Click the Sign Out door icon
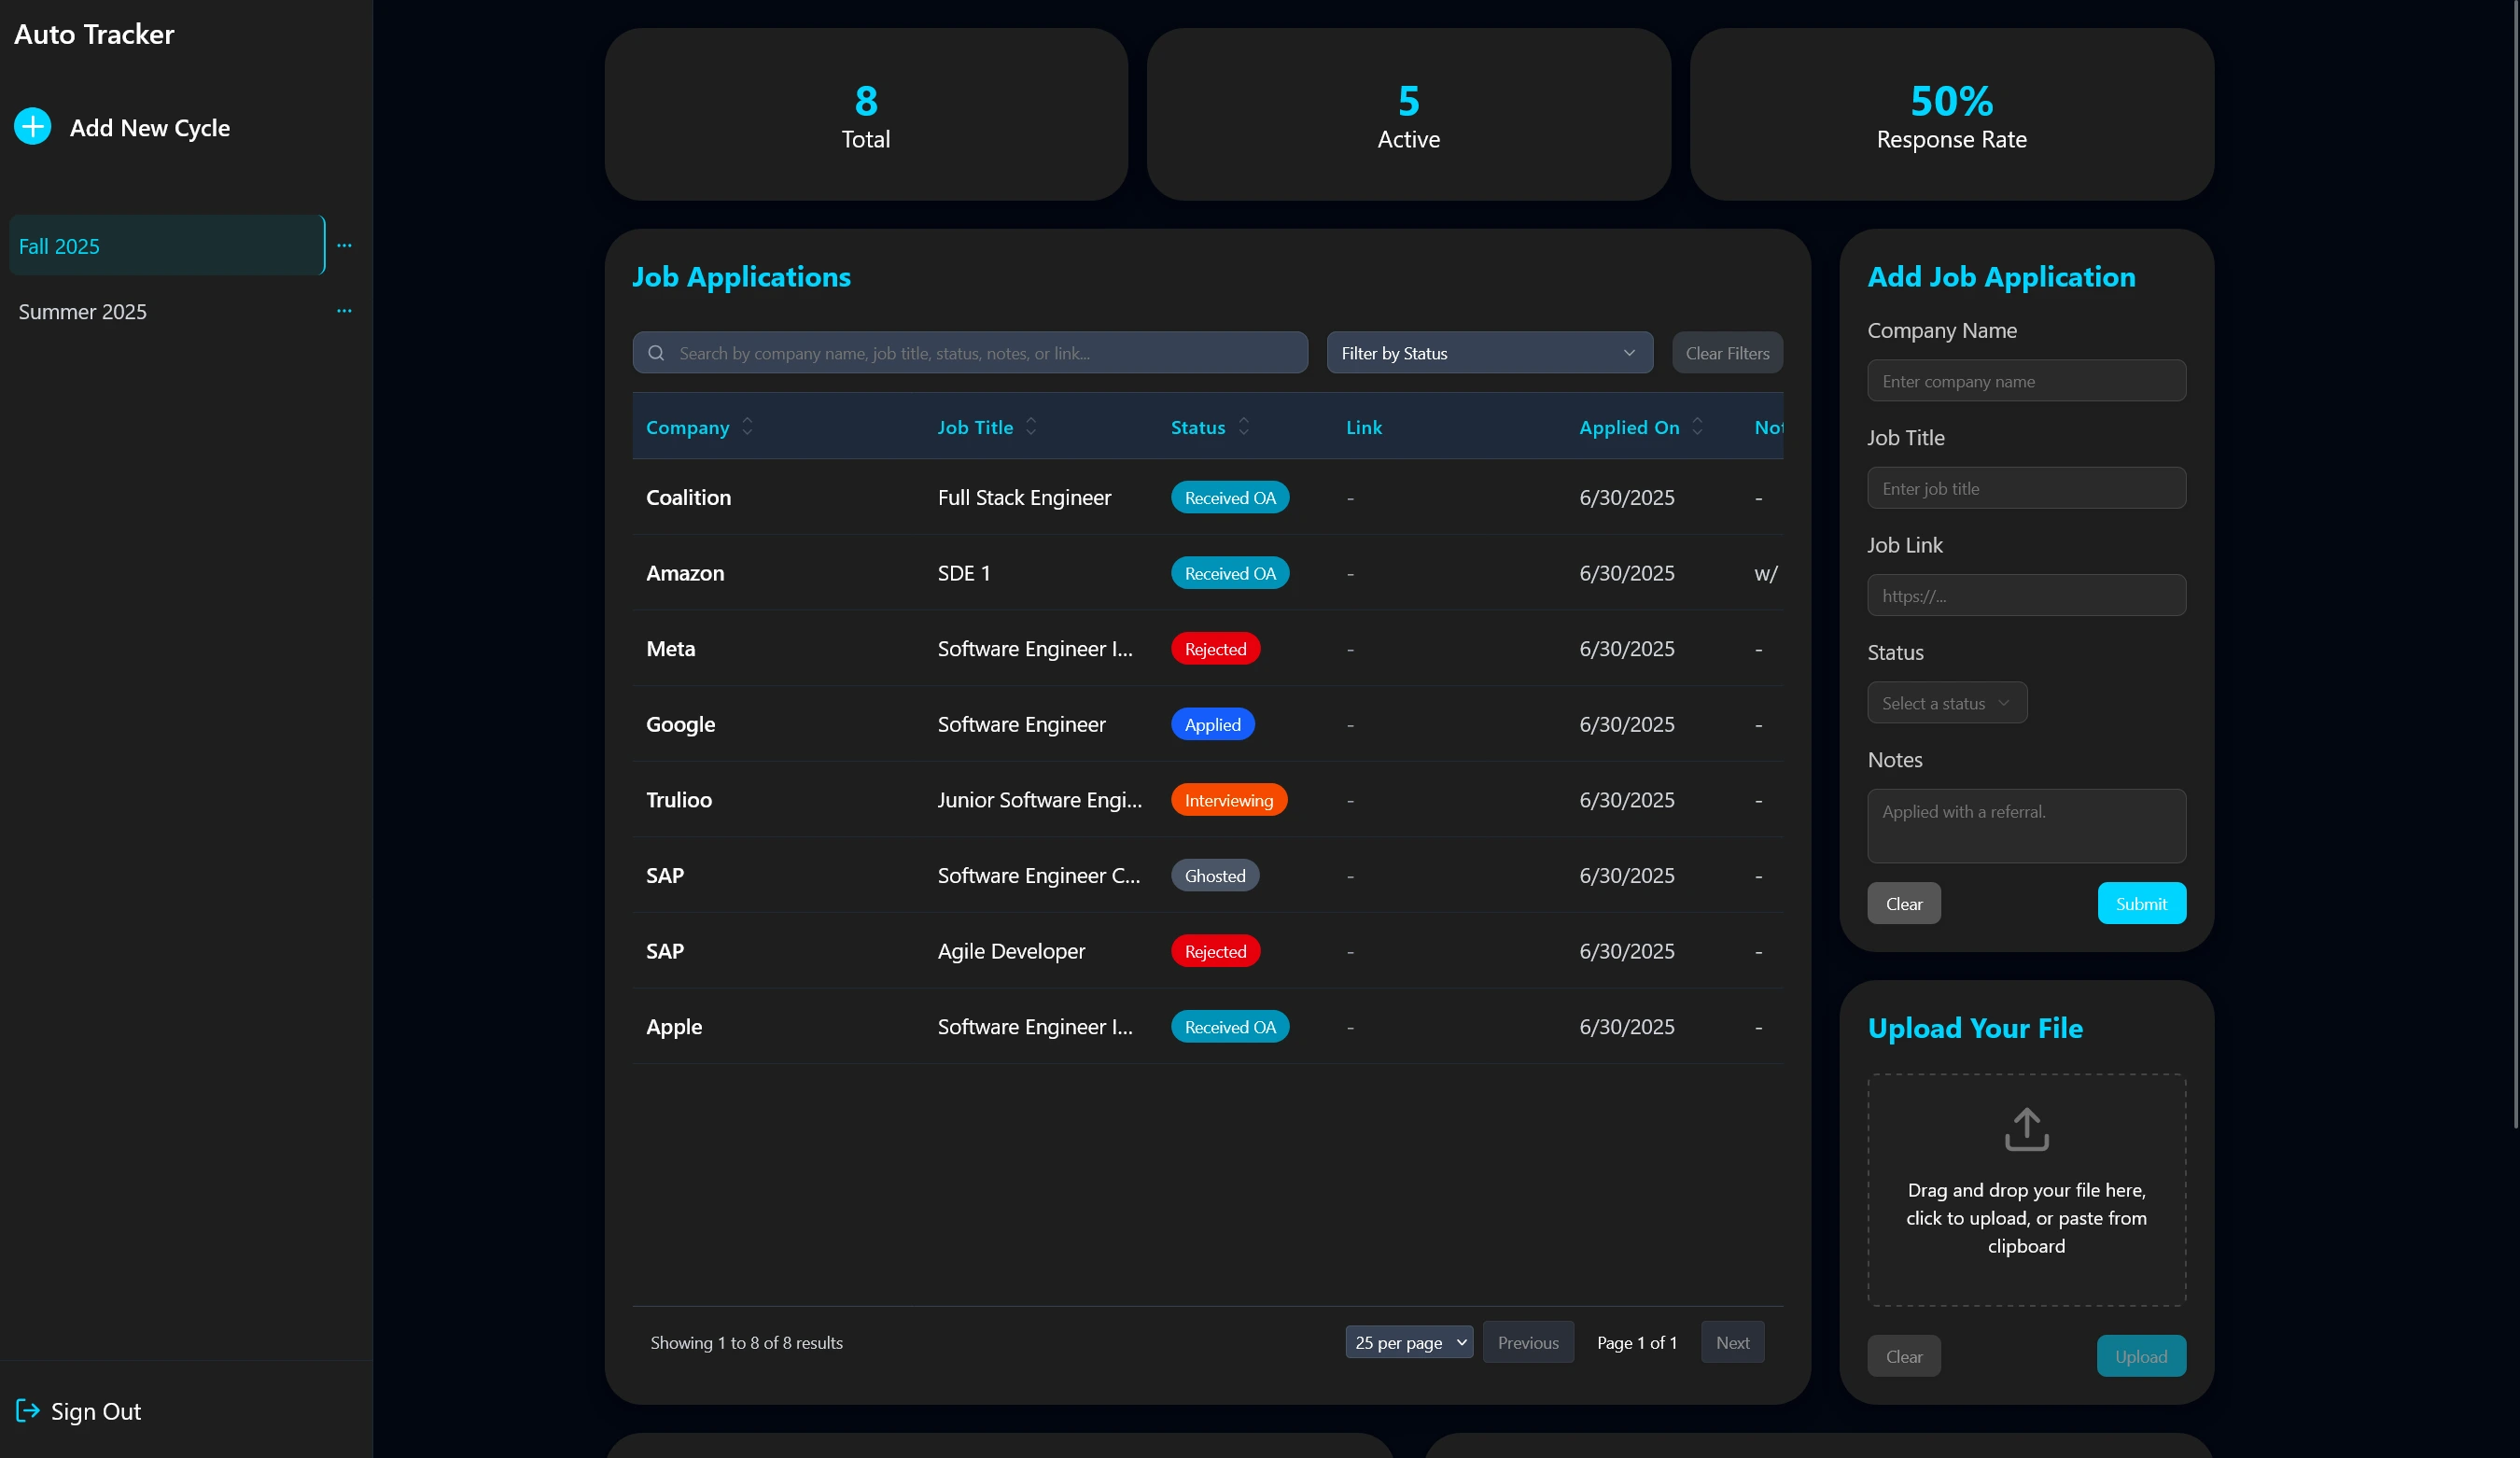This screenshot has height=1458, width=2520. click(x=28, y=1410)
